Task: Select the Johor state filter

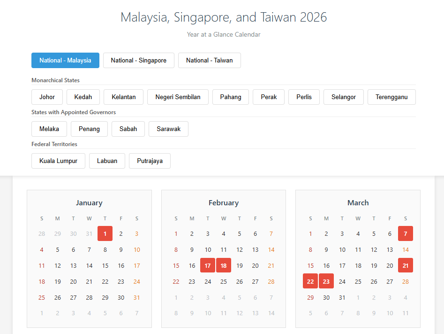Action: [47, 97]
